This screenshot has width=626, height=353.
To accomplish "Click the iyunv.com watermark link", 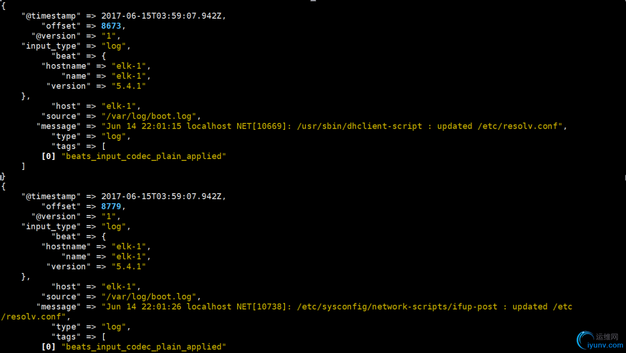I will [x=605, y=345].
